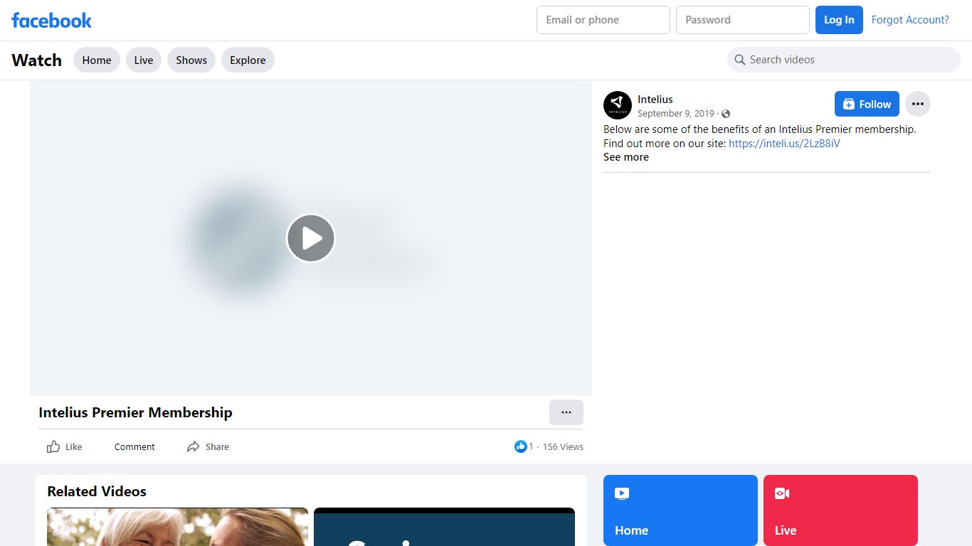This screenshot has width=972, height=546.
Task: Open the September 9, 2019 timestamp
Action: click(675, 114)
